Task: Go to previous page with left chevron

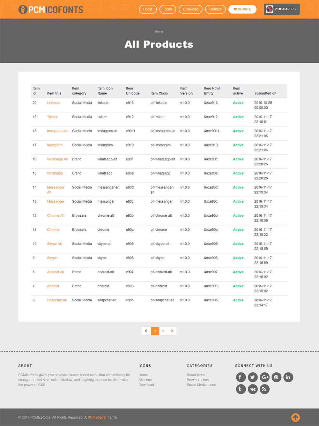Action: point(146,331)
